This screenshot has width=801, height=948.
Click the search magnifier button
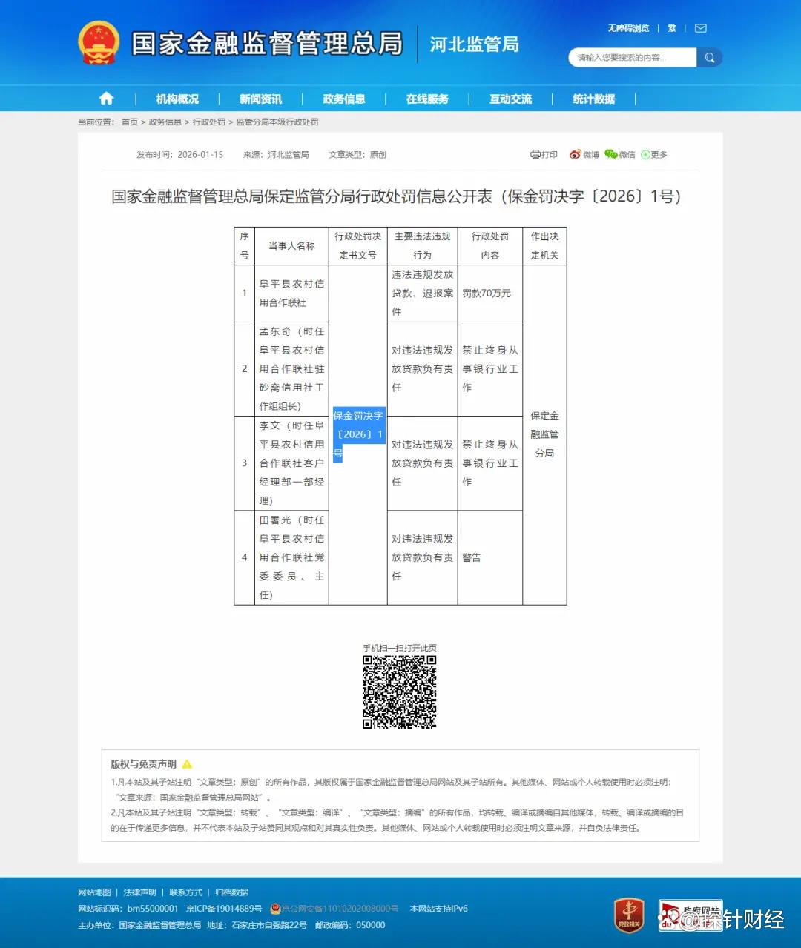[710, 58]
